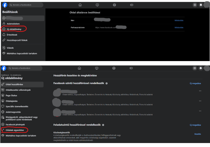Click the Hozzákapcsolt fiókok link icon
Screen dimensions: 210x147
tap(4, 40)
